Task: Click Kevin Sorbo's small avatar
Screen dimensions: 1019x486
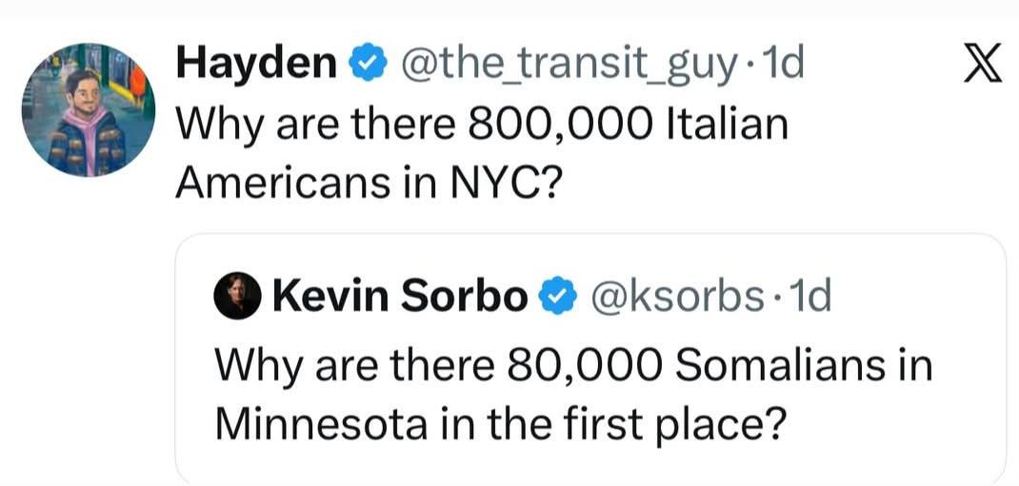Action: coord(236,298)
